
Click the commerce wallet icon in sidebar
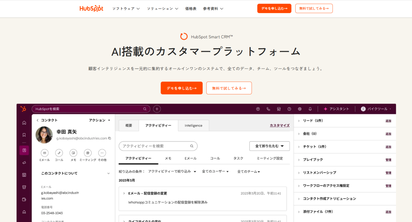click(24, 200)
